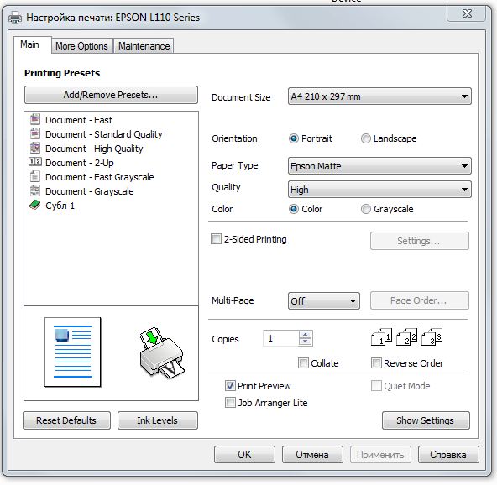Viewport: 497px width, 485px height.
Task: Click the Reset Defaults button
Action: tap(66, 420)
